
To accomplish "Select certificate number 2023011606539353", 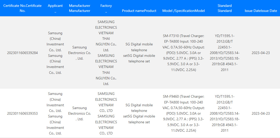I will tap(23, 114).
